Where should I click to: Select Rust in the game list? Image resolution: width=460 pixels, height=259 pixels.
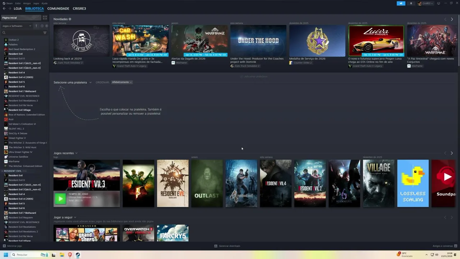[x=11, y=119]
